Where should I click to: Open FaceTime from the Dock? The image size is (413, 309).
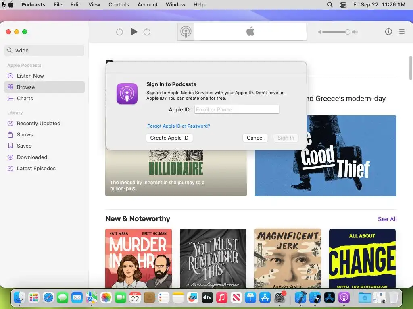(120, 297)
